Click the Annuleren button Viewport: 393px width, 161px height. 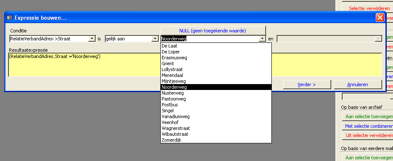[358, 84]
